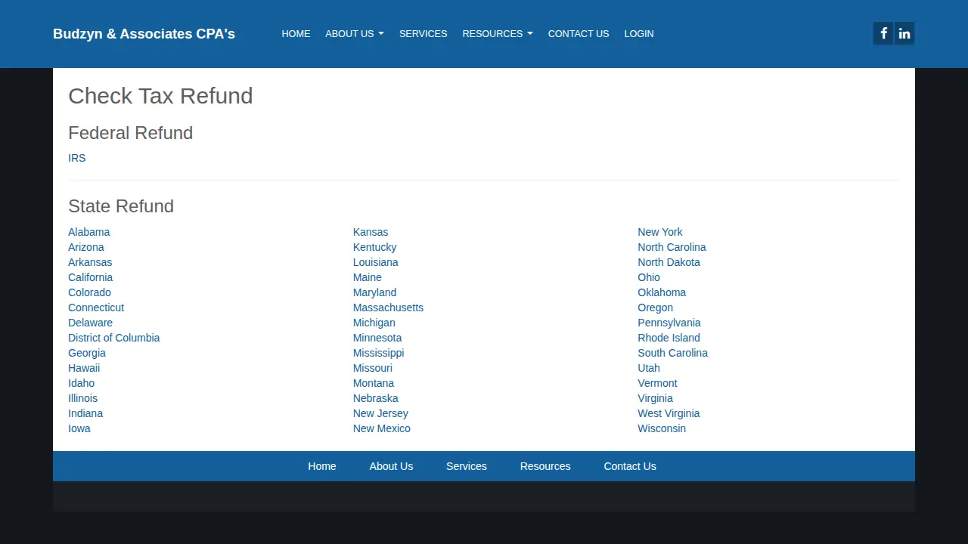The height and width of the screenshot is (544, 968).
Task: Expand the About Us dropdown menu
Action: pos(355,33)
